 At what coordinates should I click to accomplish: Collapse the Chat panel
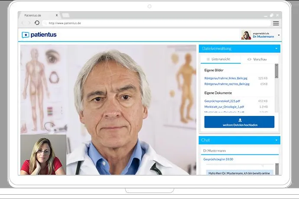point(276,140)
